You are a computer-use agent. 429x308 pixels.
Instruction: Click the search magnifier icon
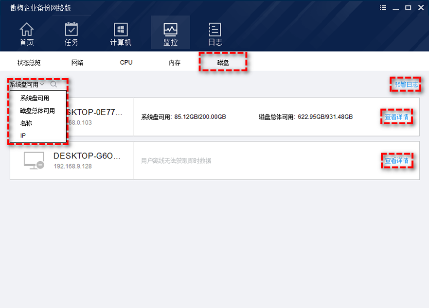click(x=54, y=84)
